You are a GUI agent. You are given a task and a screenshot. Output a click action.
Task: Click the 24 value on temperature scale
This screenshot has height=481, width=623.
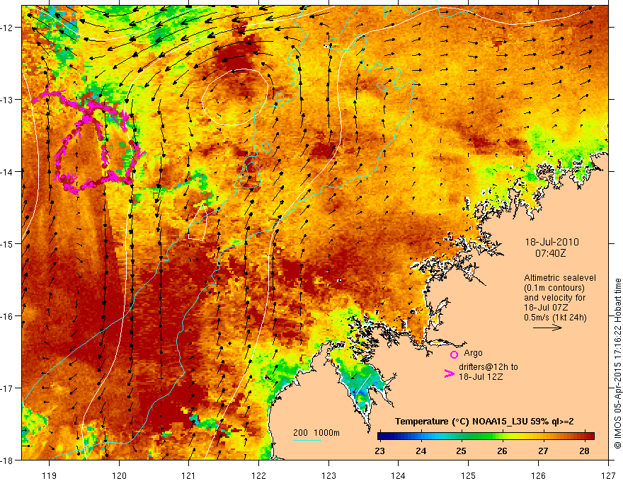pos(421,451)
